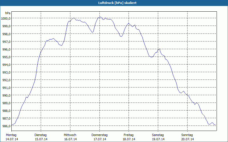Click the hPa unit label

point(8,13)
